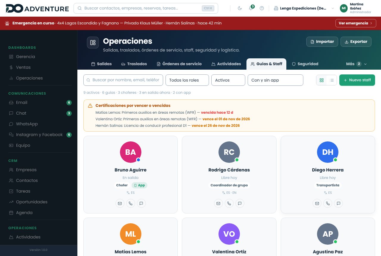Toggle dark mode moon icon

(240, 8)
